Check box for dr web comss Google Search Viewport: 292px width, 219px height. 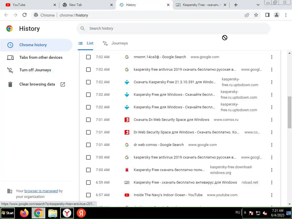[88, 145]
